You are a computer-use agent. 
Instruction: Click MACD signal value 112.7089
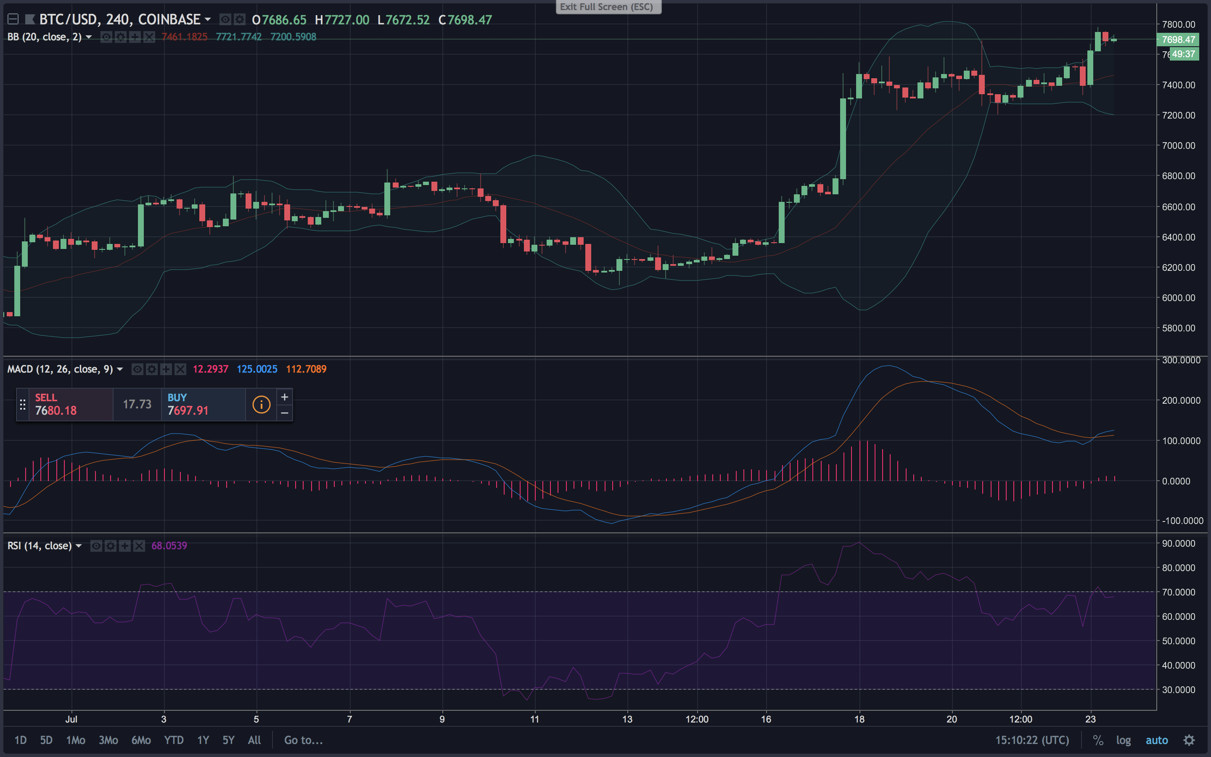click(306, 370)
